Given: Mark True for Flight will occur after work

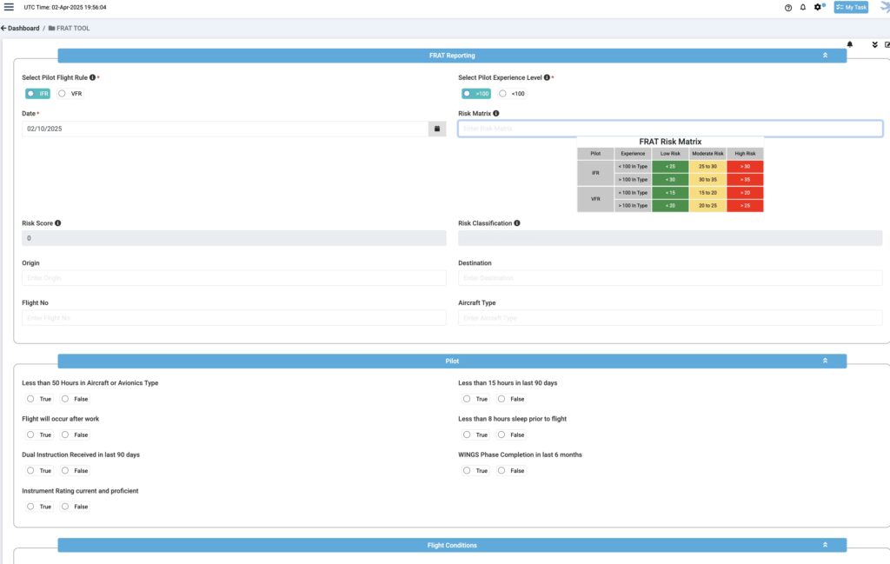Looking at the screenshot, I should click(x=30, y=435).
